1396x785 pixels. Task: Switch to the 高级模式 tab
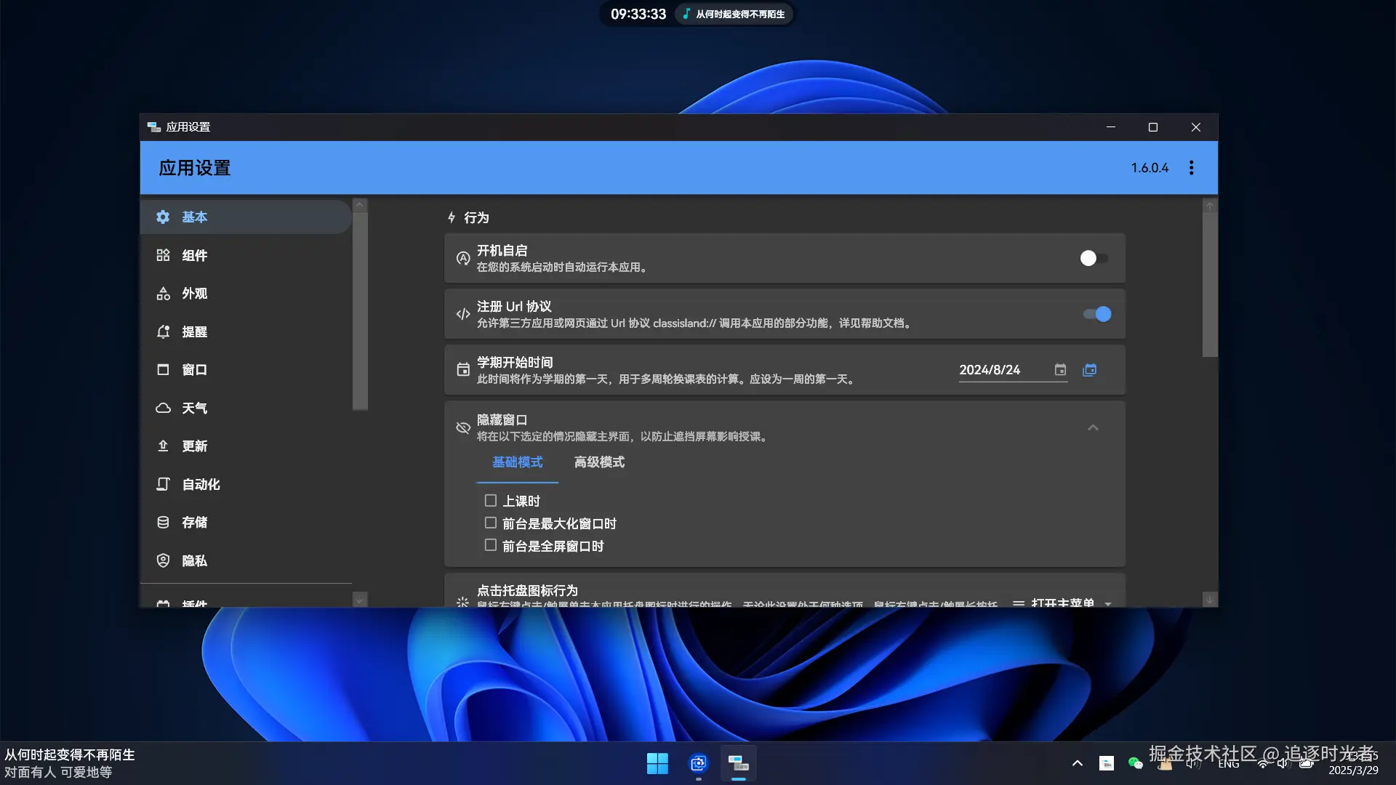599,462
